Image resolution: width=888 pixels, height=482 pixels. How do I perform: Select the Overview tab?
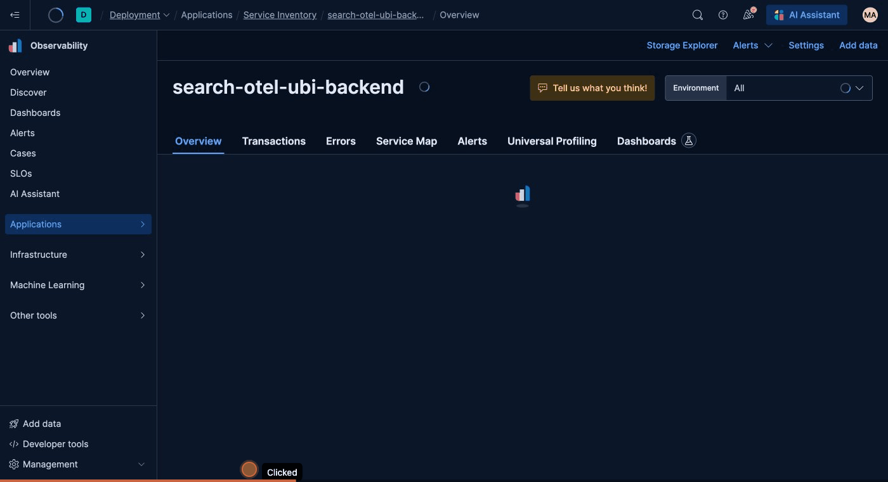point(199,141)
